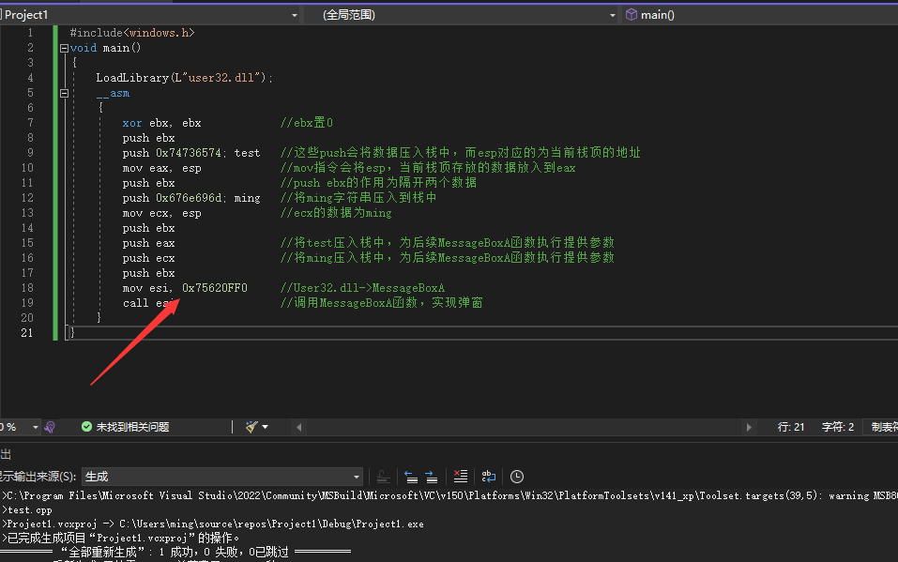Click the green health check icon
The width and height of the screenshot is (898, 562).
pos(84,427)
